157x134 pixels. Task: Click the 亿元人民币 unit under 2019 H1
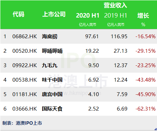pyautogui.click(x=116, y=24)
